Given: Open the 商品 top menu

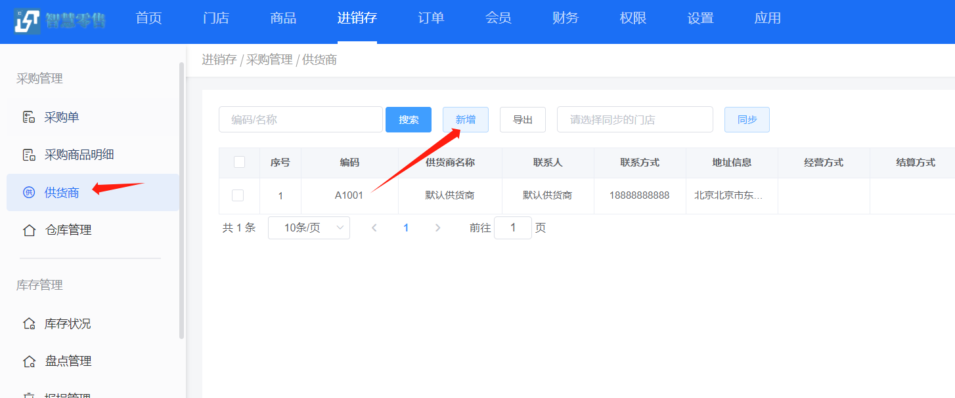Looking at the screenshot, I should click(x=283, y=18).
